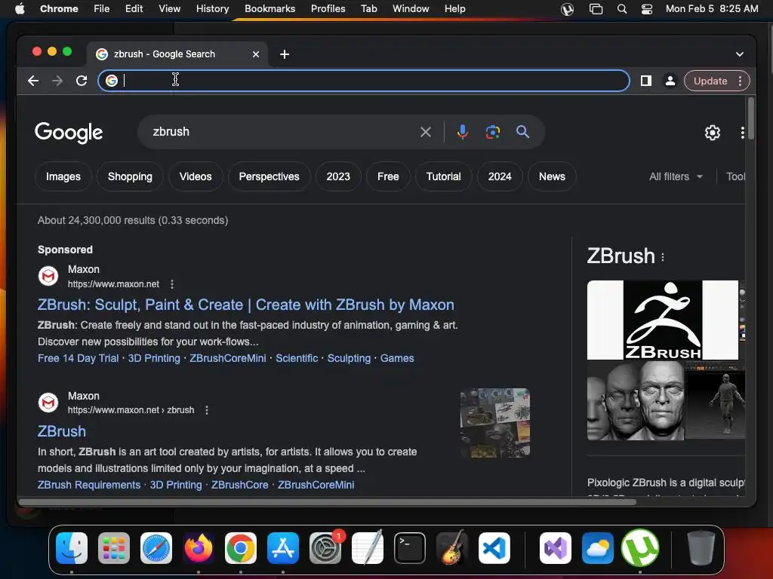Select the News filter chip
773x579 pixels.
(552, 176)
